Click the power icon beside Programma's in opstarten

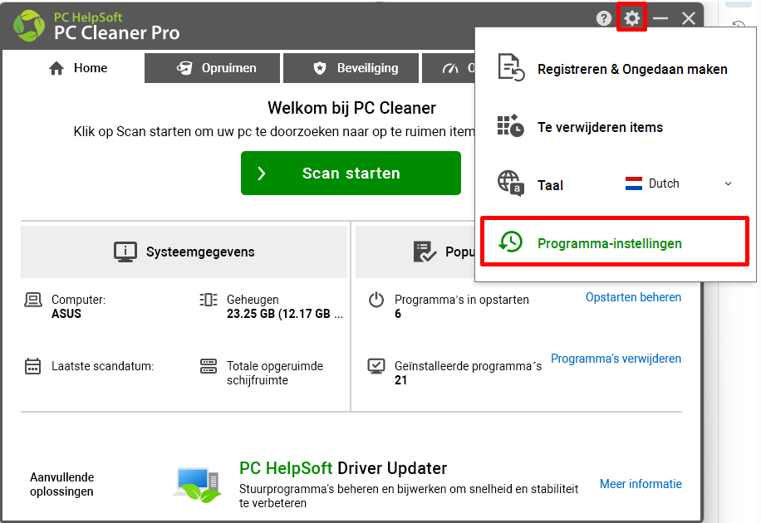pos(376,300)
